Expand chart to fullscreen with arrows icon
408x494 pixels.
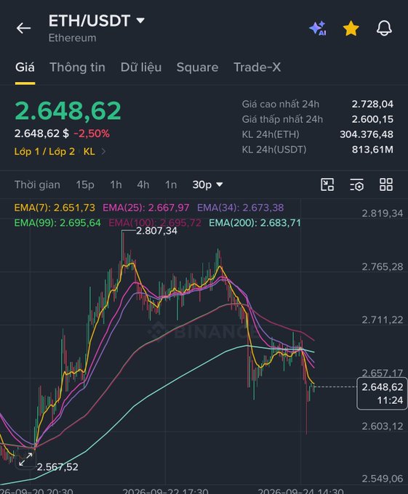(x=25, y=460)
